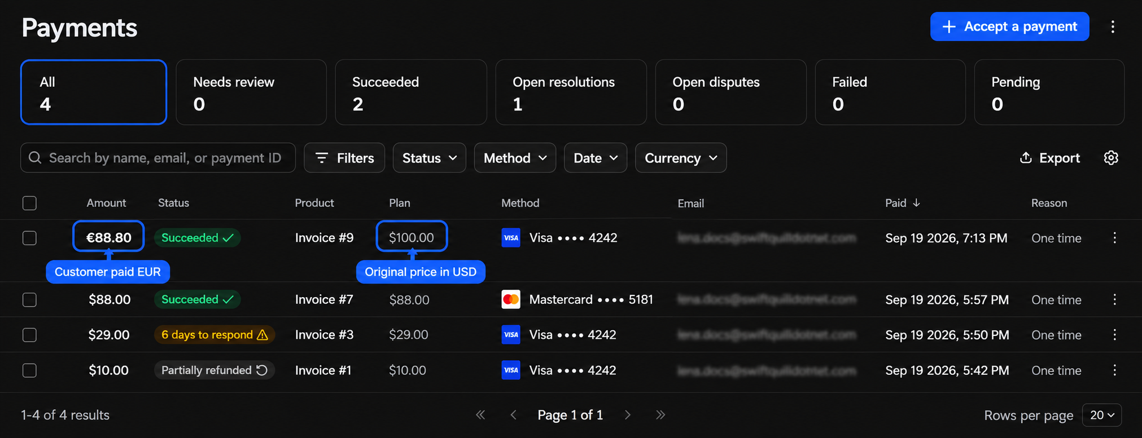Switch to the Pending payments tab
Screen dimensions: 1142x438
coord(1049,92)
